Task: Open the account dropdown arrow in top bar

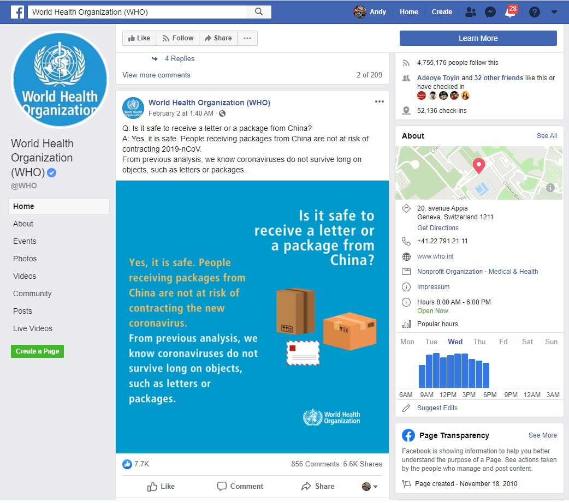Action: [x=554, y=12]
